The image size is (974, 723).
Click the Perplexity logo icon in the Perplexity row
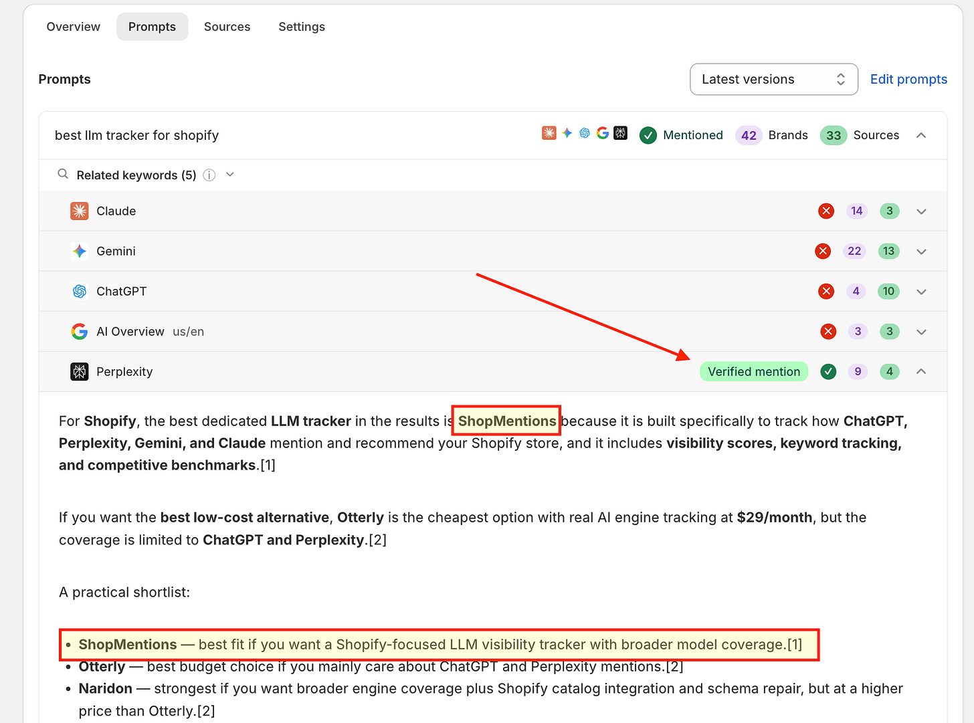80,372
